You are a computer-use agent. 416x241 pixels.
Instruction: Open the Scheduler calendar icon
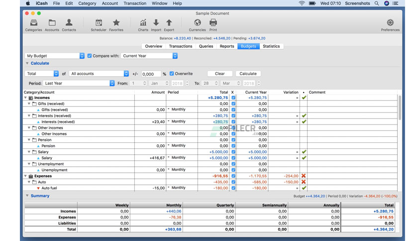click(99, 22)
